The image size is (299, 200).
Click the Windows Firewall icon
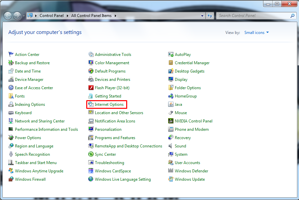pos(11,179)
